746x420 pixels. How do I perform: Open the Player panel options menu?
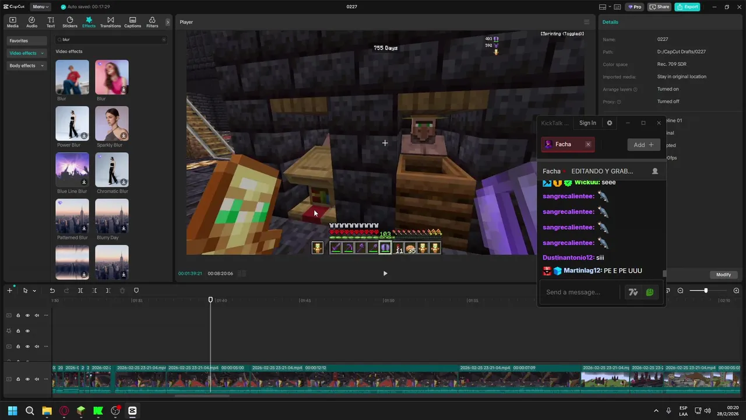pyautogui.click(x=587, y=22)
